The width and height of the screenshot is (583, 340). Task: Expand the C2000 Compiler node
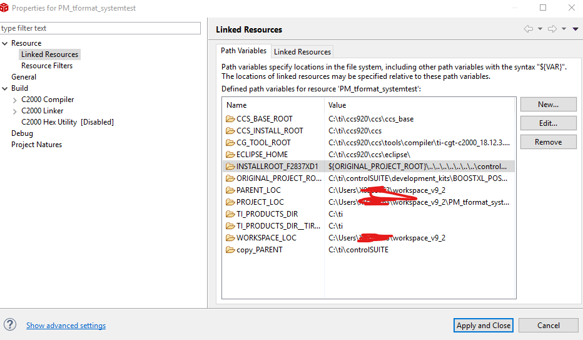pyautogui.click(x=15, y=100)
